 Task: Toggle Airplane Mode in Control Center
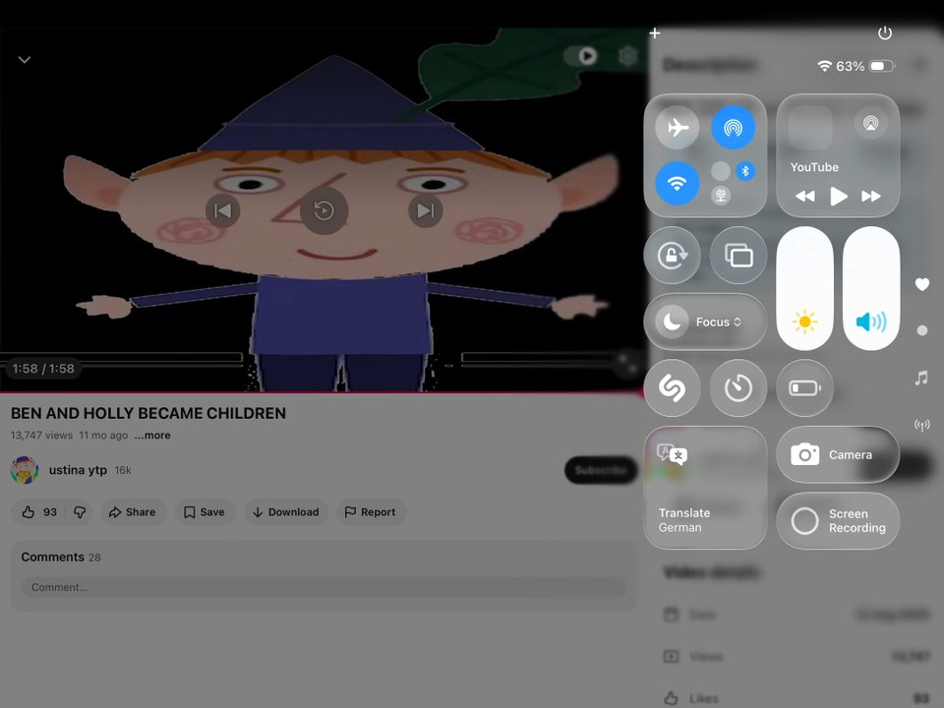pos(678,128)
